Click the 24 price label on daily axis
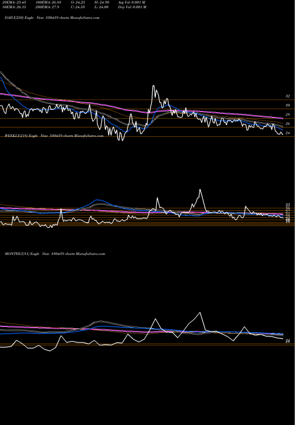Screen dimensions: 295x425 tap(288, 133)
